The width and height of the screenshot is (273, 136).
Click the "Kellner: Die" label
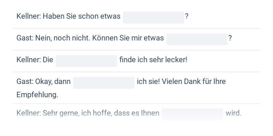(x=35, y=60)
